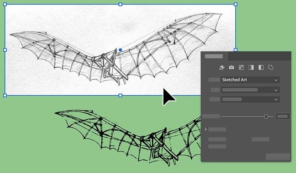Select the Auto-Color trace preset icon

(222, 67)
